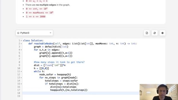Click constraint '1 <= n <= 3000'
Viewport: 178px width, 100px height.
point(36,17)
